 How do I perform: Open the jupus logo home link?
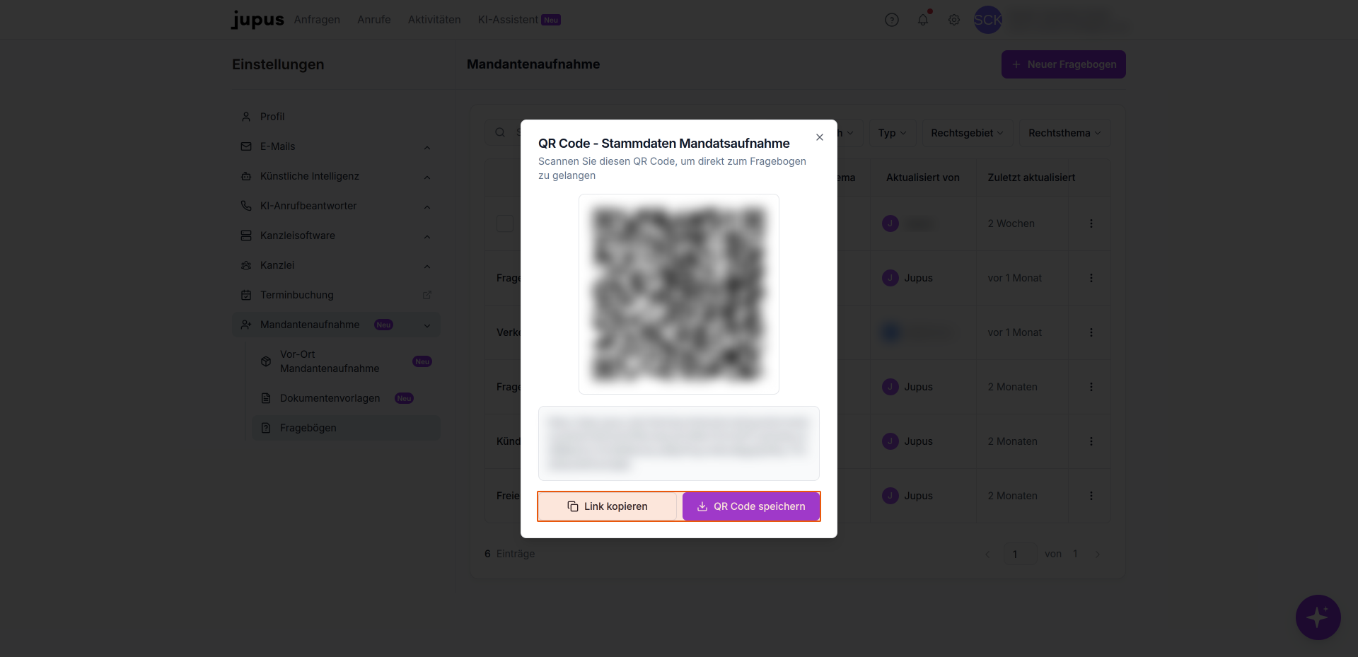click(x=257, y=20)
